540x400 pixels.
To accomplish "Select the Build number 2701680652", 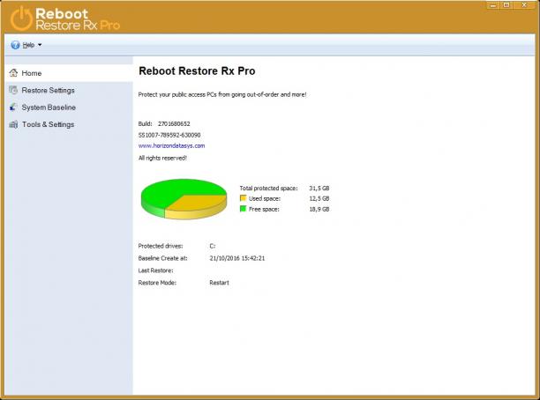I will [x=174, y=124].
